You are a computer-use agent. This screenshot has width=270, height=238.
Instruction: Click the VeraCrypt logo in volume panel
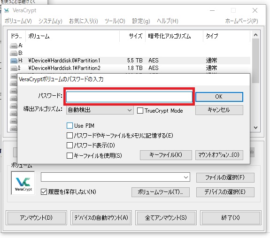pos(23,183)
